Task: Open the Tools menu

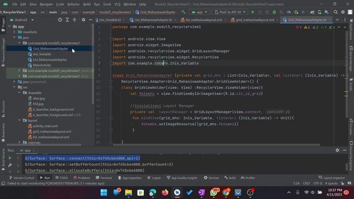Action: (107, 4)
